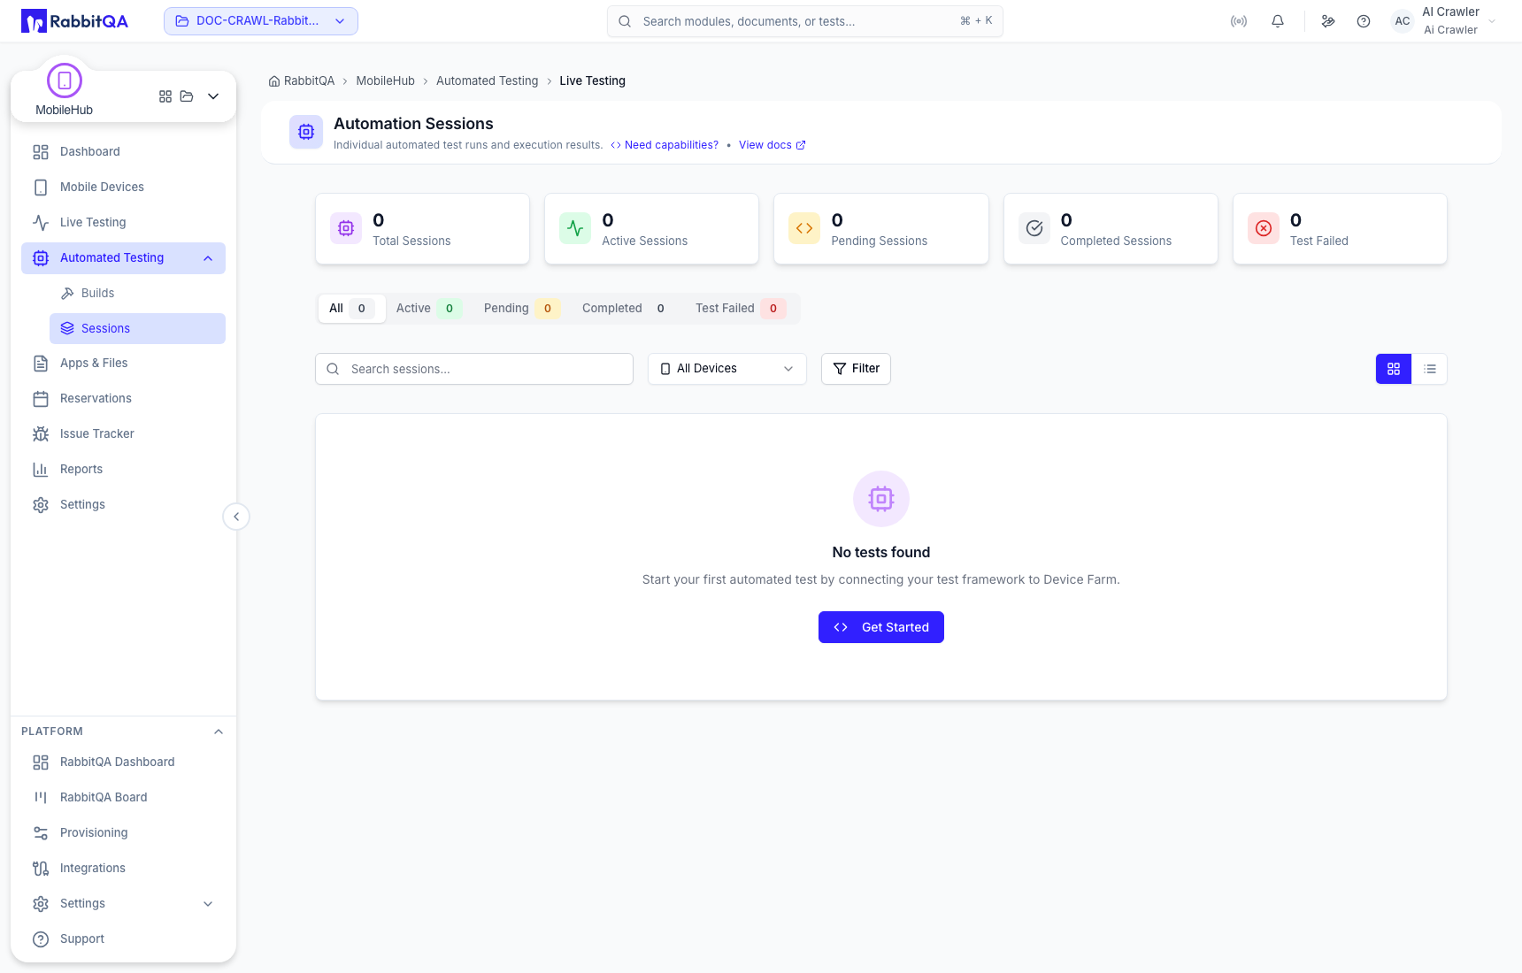Open notifications bell
This screenshot has height=973, width=1522.
pyautogui.click(x=1278, y=21)
